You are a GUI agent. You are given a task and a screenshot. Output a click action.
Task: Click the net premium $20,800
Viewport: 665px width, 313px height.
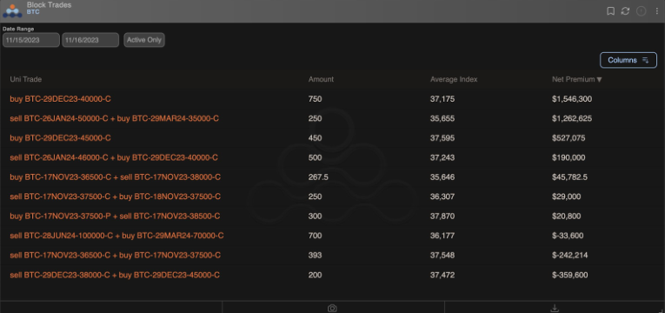[567, 216]
